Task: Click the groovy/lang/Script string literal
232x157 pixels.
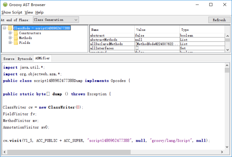Action: click(x=171, y=141)
